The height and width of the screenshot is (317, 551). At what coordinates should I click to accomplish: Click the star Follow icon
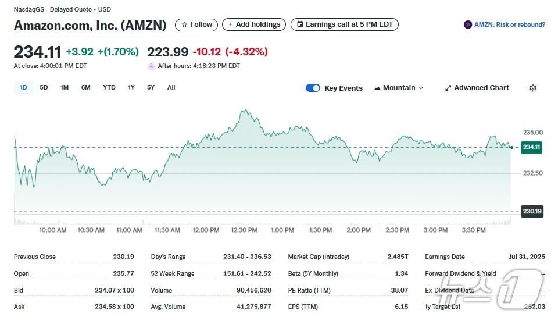coord(184,24)
